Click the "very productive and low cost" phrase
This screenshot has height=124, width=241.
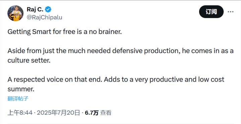pos(180,80)
